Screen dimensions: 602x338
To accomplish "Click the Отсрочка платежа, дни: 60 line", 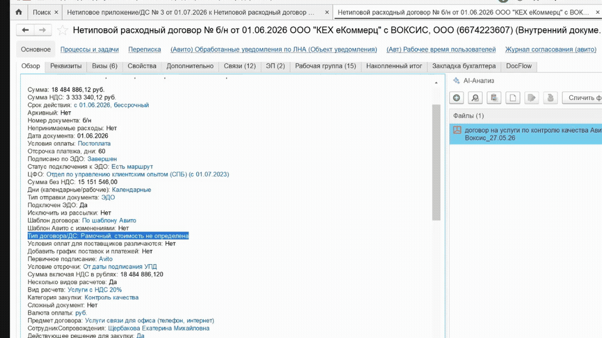I will pyautogui.click(x=66, y=151).
